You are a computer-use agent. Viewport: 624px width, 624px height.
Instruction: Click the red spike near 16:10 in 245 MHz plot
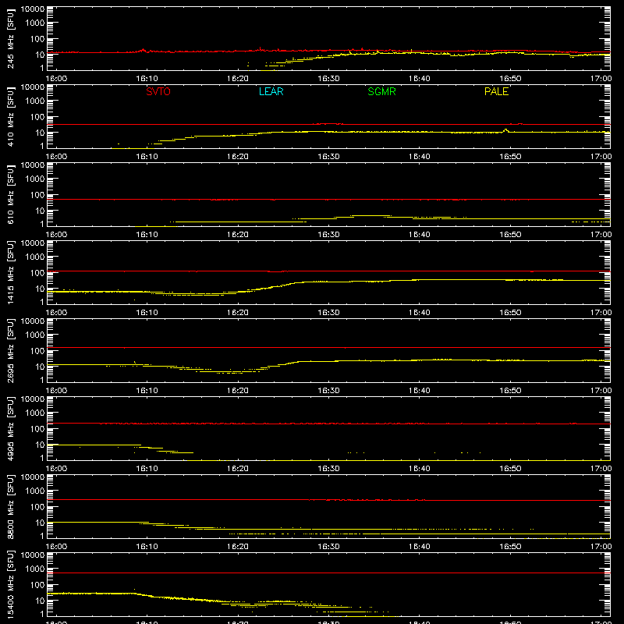pos(144,50)
